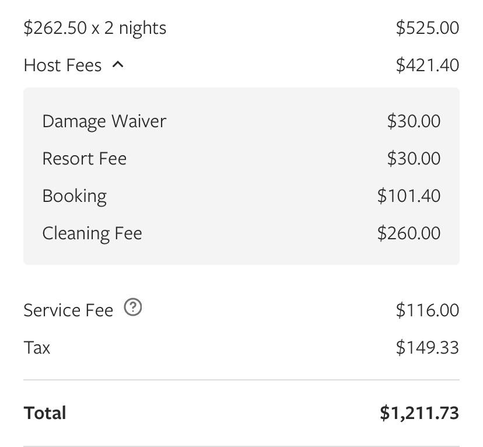Click the Service Fee label text

[x=68, y=310]
